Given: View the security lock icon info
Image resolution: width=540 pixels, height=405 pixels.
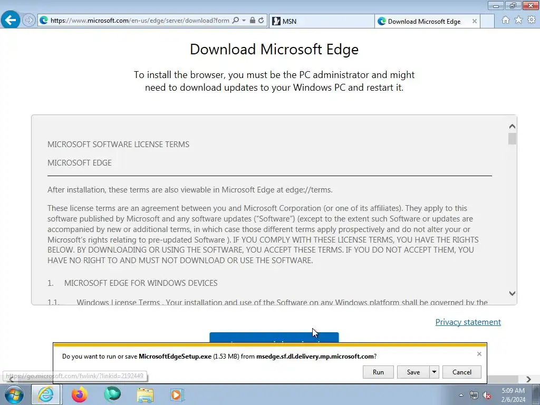Looking at the screenshot, I should [253, 21].
